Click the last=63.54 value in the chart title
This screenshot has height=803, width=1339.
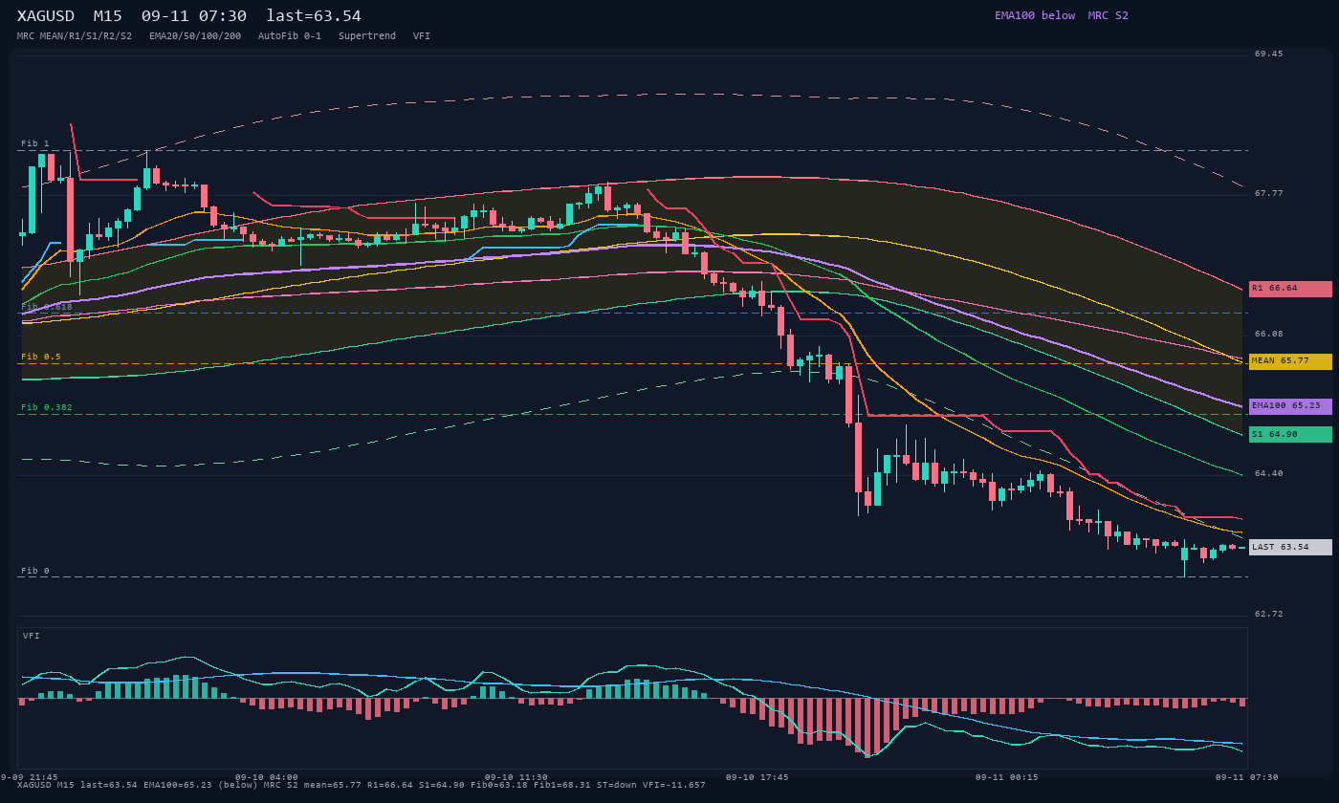coord(314,16)
